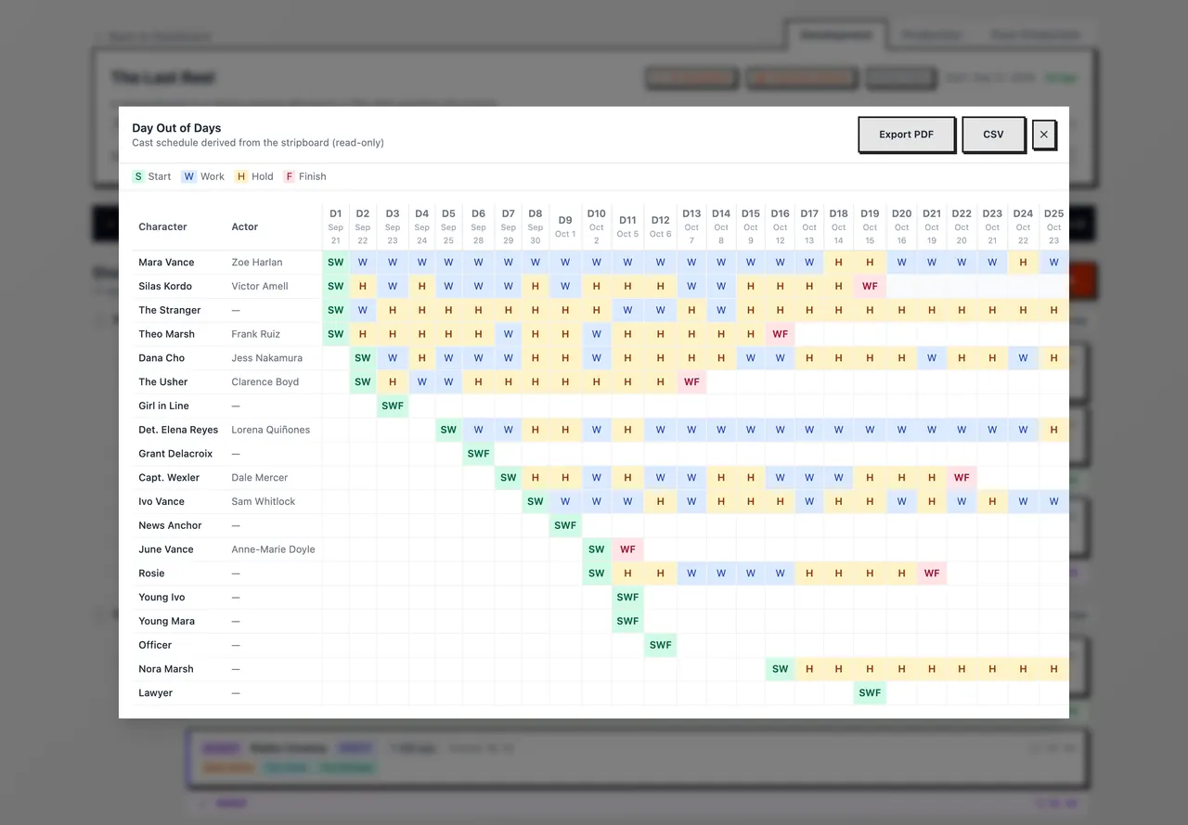Select the D13 Oct 7 column header
This screenshot has height=825, width=1188.
691,226
